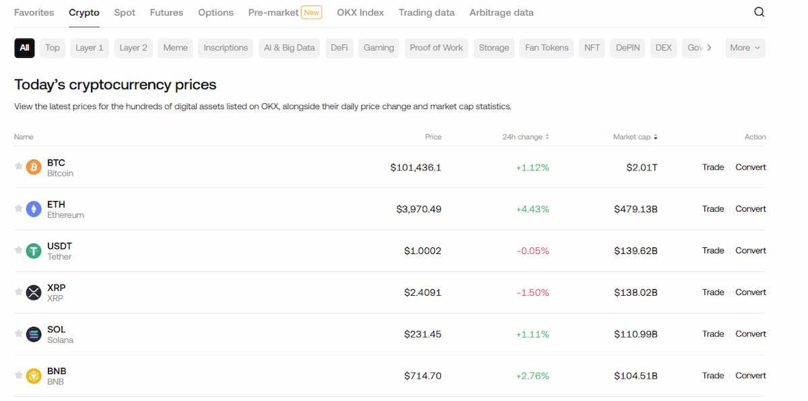Filter by Layer 2 category

[133, 48]
